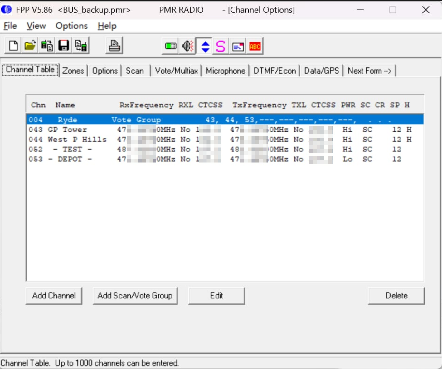Screen dimensions: 442x369
Task: Click the red ABC toolbar icon
Action: (255, 47)
